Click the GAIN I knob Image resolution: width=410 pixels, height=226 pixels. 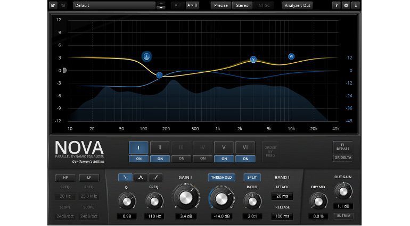pos(186,197)
